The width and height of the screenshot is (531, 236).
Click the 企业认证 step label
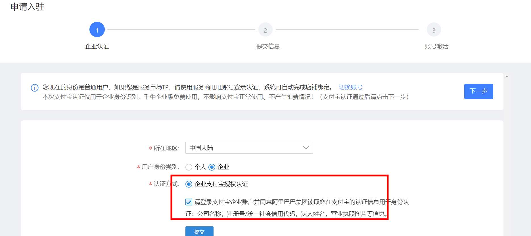(97, 46)
